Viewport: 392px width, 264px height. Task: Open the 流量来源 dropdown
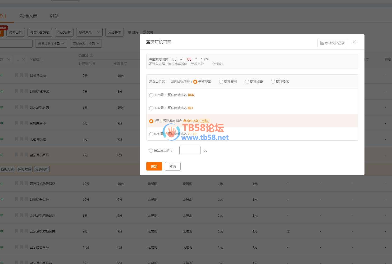[86, 43]
